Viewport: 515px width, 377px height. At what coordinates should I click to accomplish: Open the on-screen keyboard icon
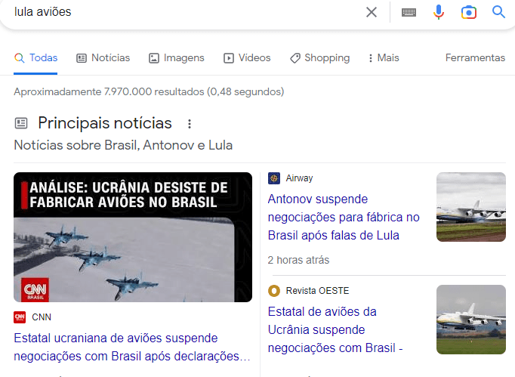409,13
